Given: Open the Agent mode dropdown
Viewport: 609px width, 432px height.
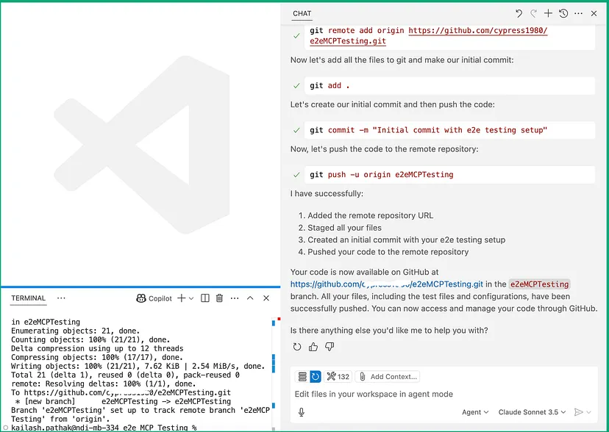Looking at the screenshot, I should click(475, 412).
